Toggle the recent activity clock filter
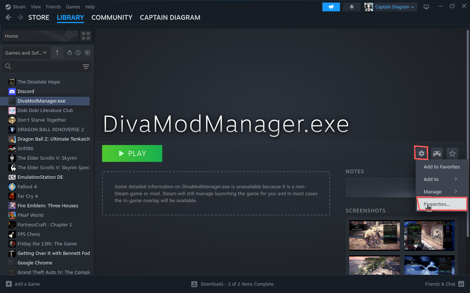This screenshot has width=470, height=293. coord(78,53)
